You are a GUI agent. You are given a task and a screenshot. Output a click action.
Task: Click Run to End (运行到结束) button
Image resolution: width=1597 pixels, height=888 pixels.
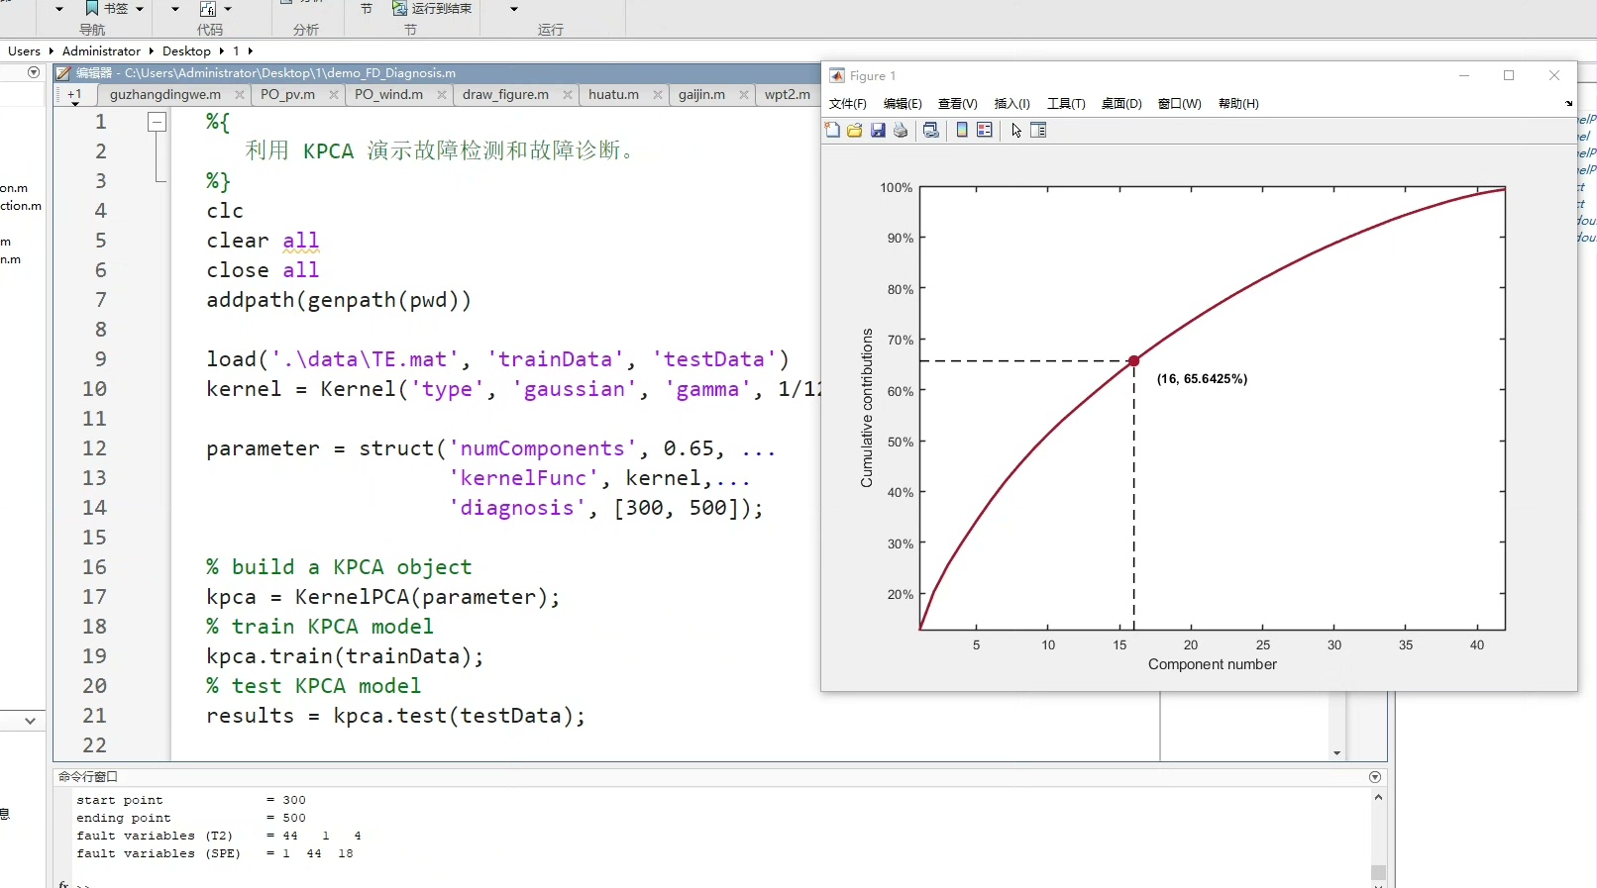click(x=432, y=8)
